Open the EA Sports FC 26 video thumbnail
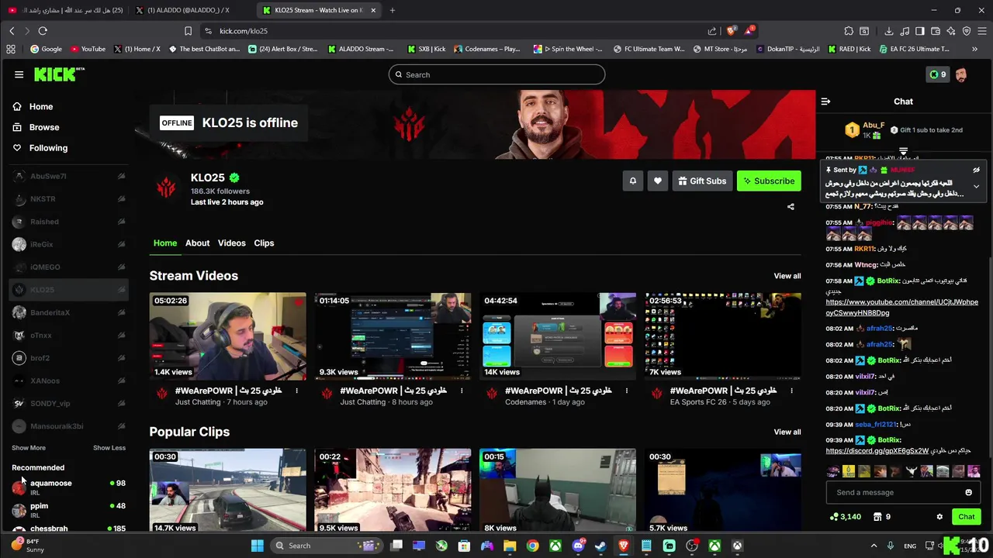The width and height of the screenshot is (993, 558). [x=722, y=336]
